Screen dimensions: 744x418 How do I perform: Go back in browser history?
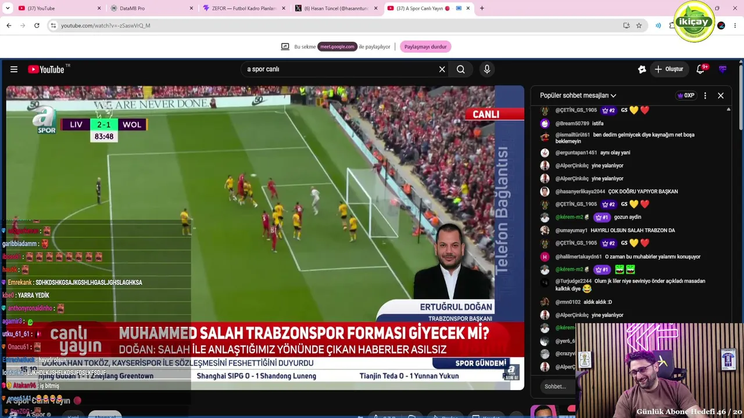click(x=9, y=26)
